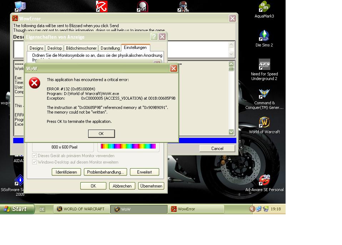
Task: Expand hidden tray icons arrow
Action: point(252,209)
